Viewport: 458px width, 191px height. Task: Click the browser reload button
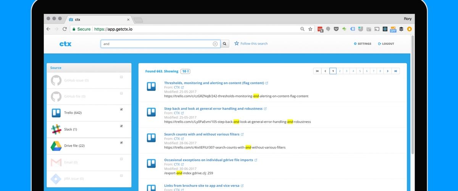tap(65, 29)
